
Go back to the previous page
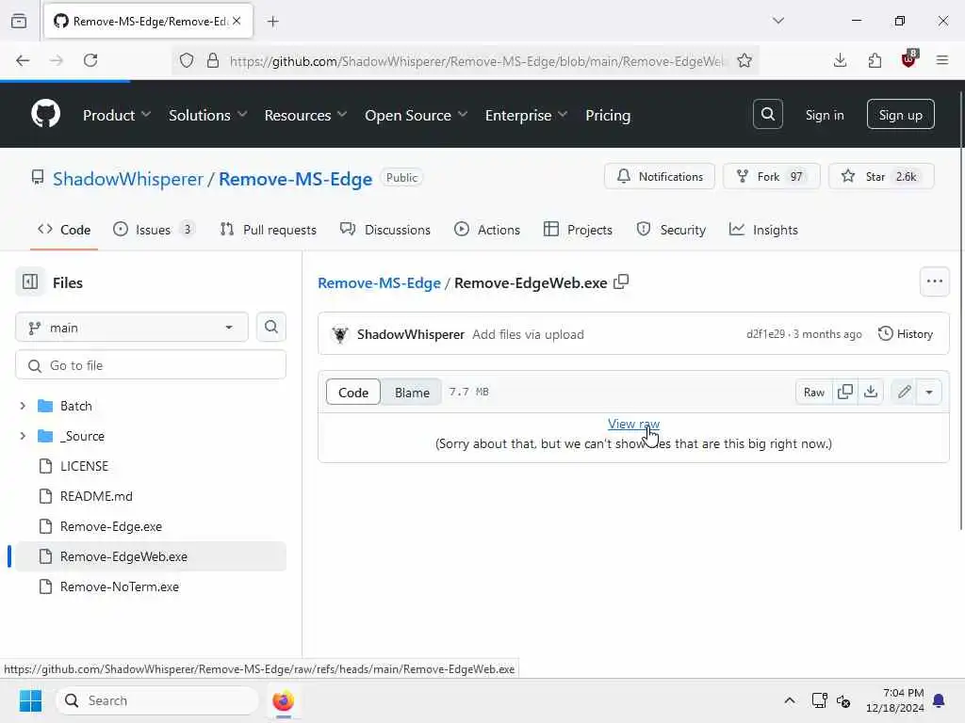coord(23,60)
